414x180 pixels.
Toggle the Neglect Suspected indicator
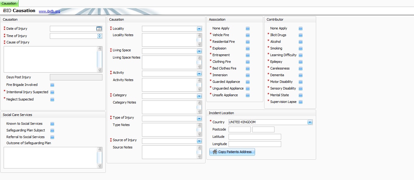pos(52,100)
